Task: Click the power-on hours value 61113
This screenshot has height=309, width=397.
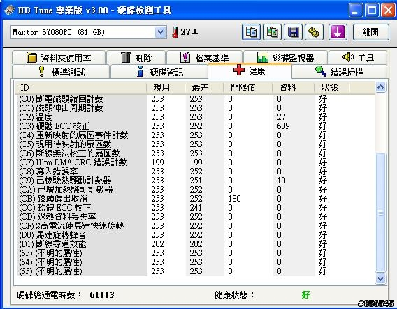Action: point(102,294)
